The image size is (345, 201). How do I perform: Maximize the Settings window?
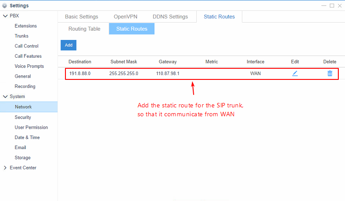pos(332,6)
